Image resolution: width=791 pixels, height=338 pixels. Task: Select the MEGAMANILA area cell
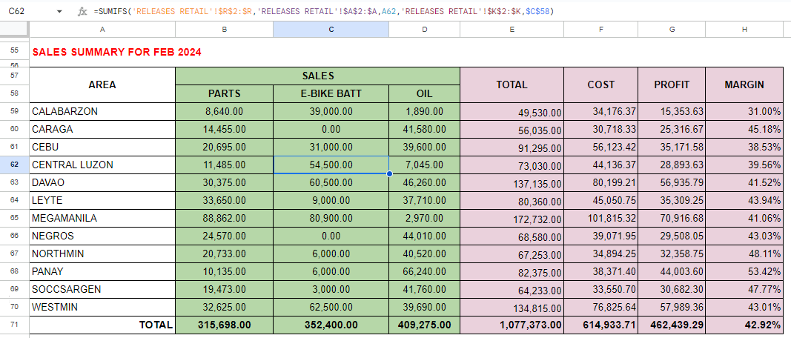(102, 218)
